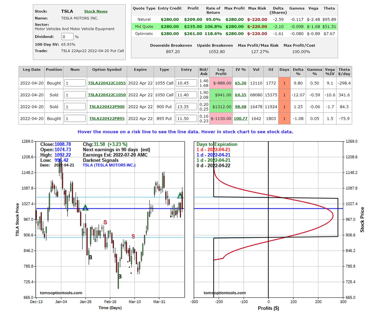Click the Upside Breakeven value 1052.80
Screen dimensions: 372x319
(x=217, y=52)
